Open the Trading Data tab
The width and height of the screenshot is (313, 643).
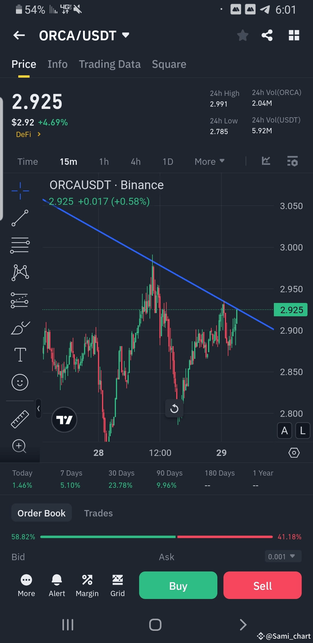[x=110, y=64]
